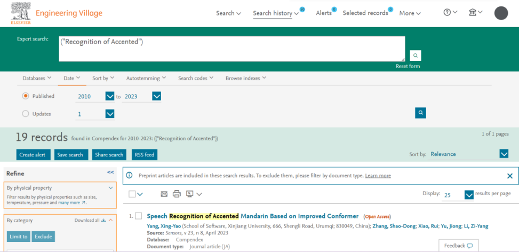Open Alerts page
The width and height of the screenshot is (519, 252).
tap(324, 13)
